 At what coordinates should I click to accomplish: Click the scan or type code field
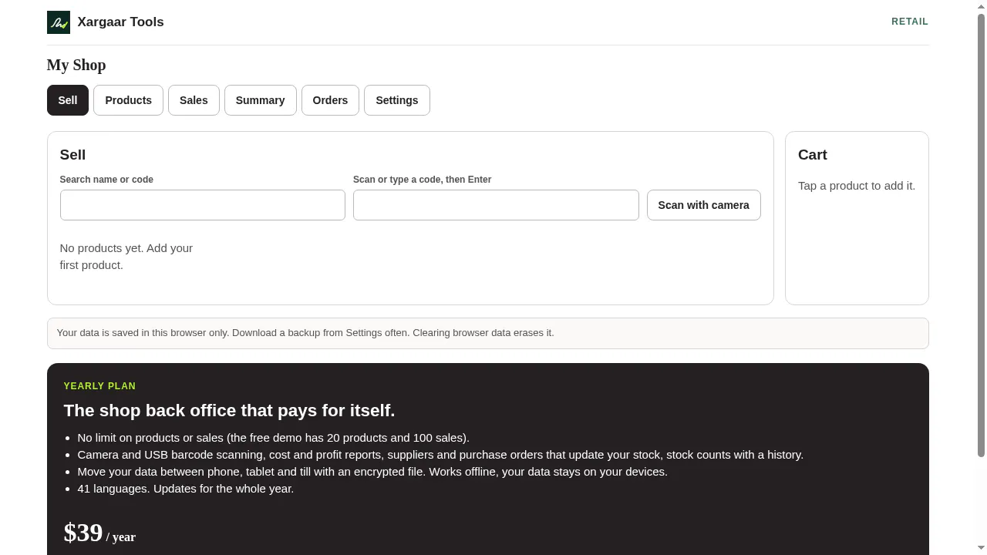coord(496,205)
